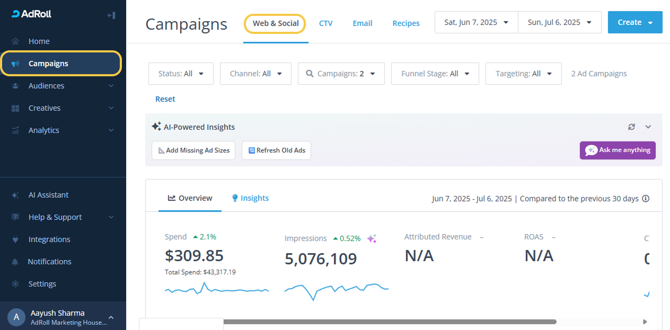
Task: Open the start date picker Jun 7, 2025
Action: pyautogui.click(x=476, y=22)
